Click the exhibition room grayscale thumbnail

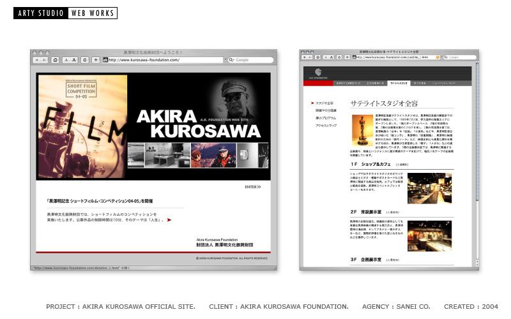[x=167, y=155]
